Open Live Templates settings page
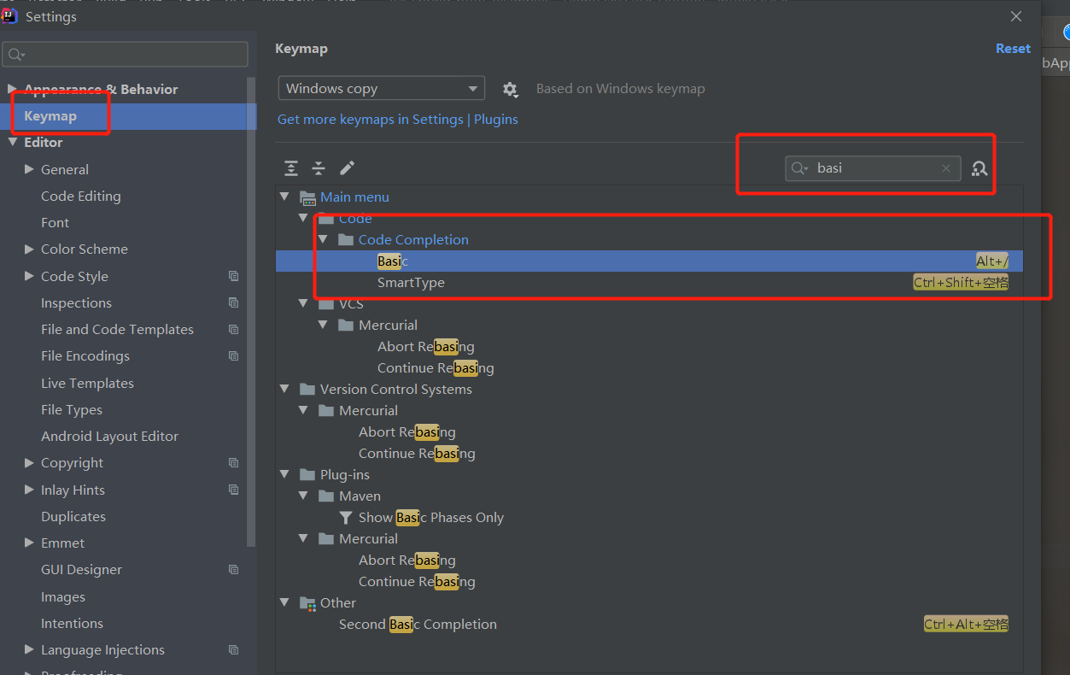1070x675 pixels. [x=87, y=383]
